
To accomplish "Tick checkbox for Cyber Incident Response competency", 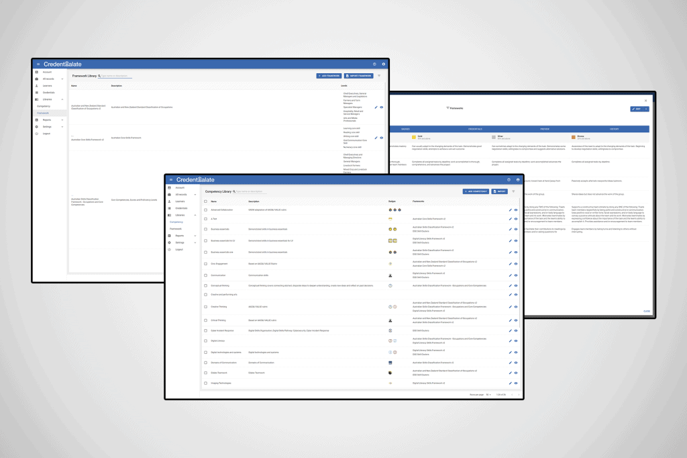I will (205, 331).
